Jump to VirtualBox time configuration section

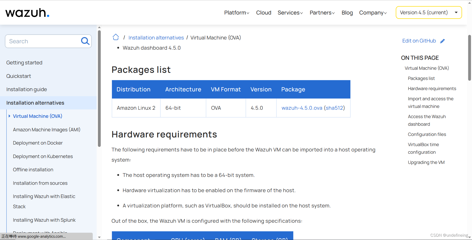tap(423, 148)
